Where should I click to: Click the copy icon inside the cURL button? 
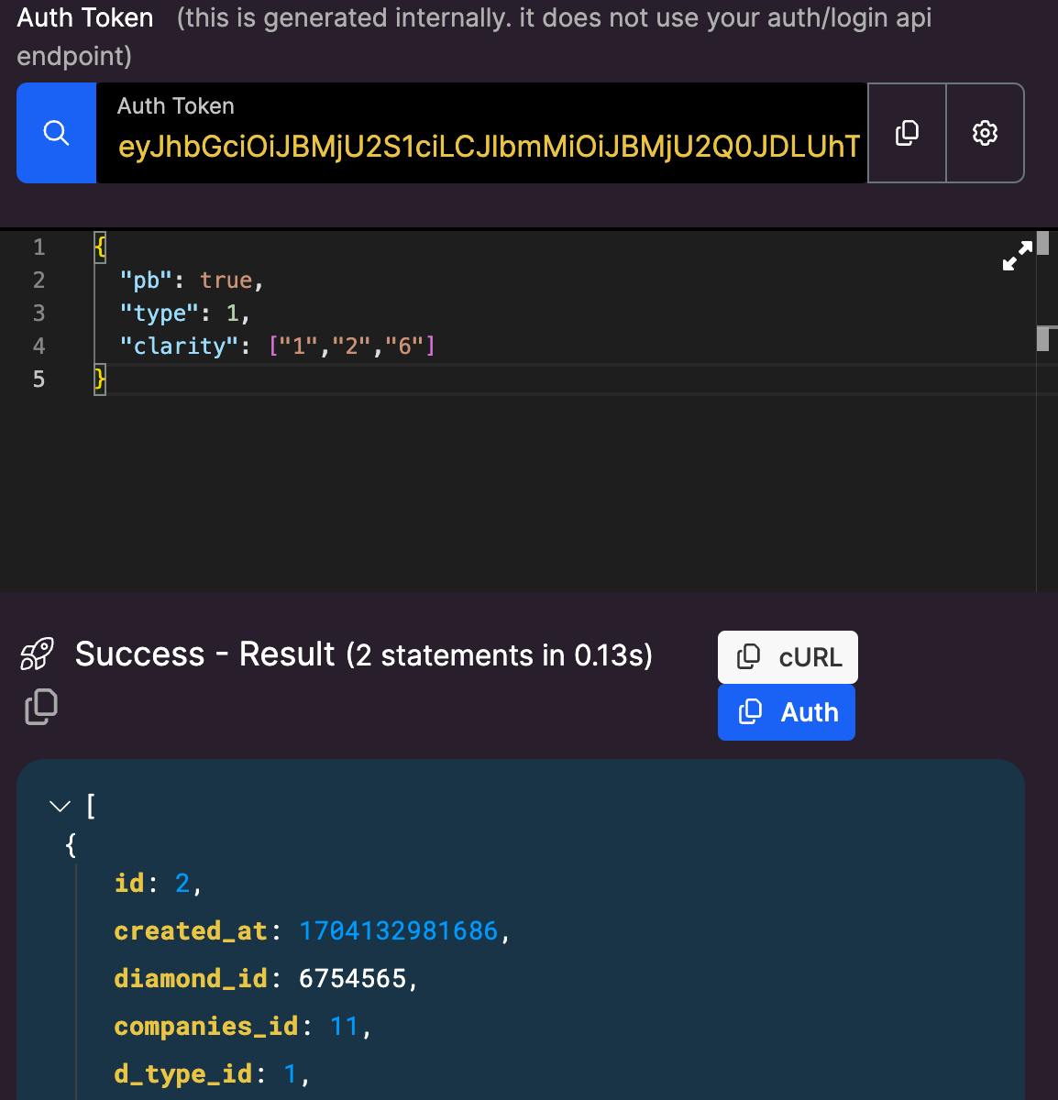point(749,656)
